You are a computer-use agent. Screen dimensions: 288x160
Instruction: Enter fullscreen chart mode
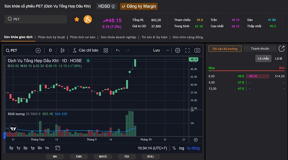tap(187, 50)
